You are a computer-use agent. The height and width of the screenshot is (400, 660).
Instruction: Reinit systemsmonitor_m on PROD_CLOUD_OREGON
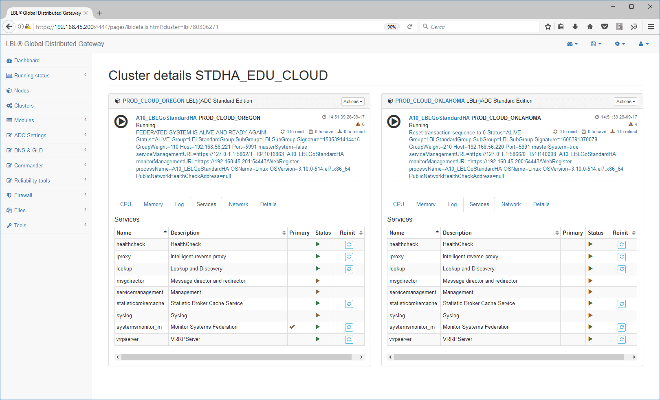click(349, 327)
